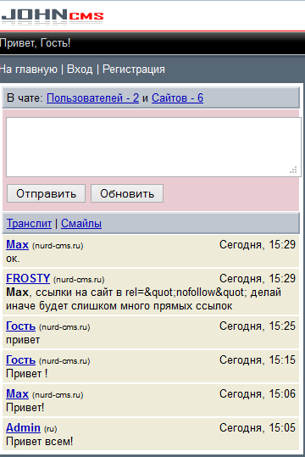Open Гость profile from 15:15 message

[20, 360]
